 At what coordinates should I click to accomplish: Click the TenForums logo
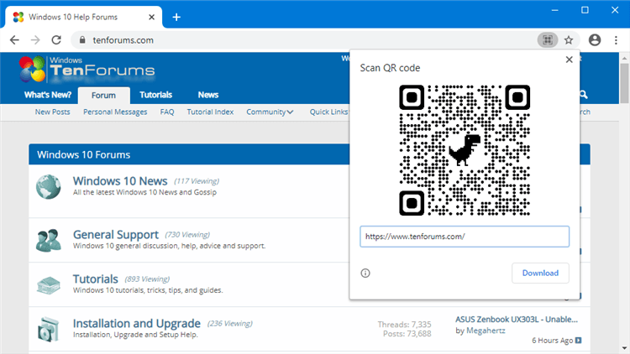click(87, 70)
